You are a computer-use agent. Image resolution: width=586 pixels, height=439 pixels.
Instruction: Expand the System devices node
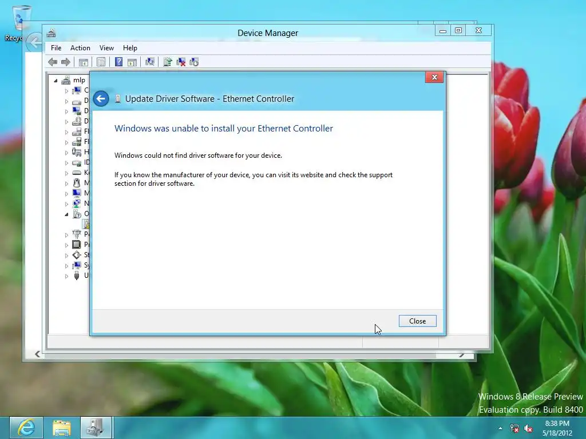(x=66, y=266)
